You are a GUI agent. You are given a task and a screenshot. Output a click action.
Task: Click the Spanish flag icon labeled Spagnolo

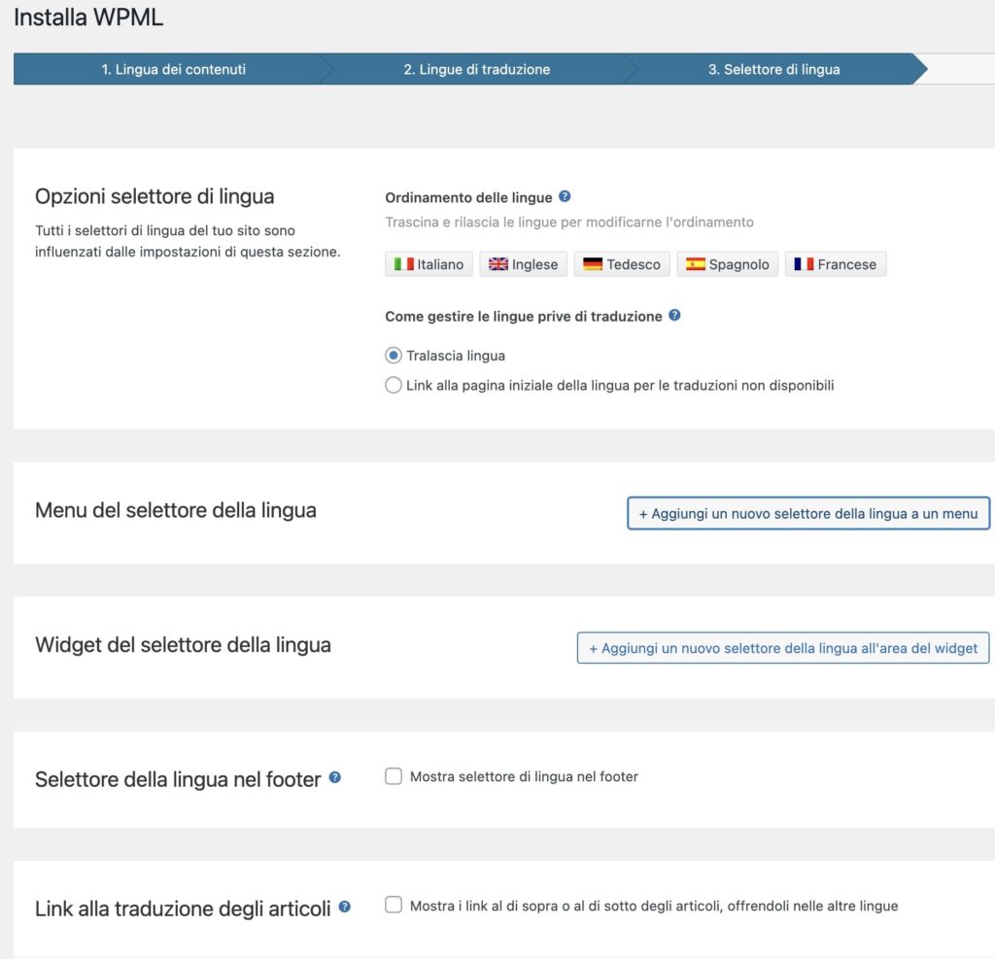(x=696, y=262)
